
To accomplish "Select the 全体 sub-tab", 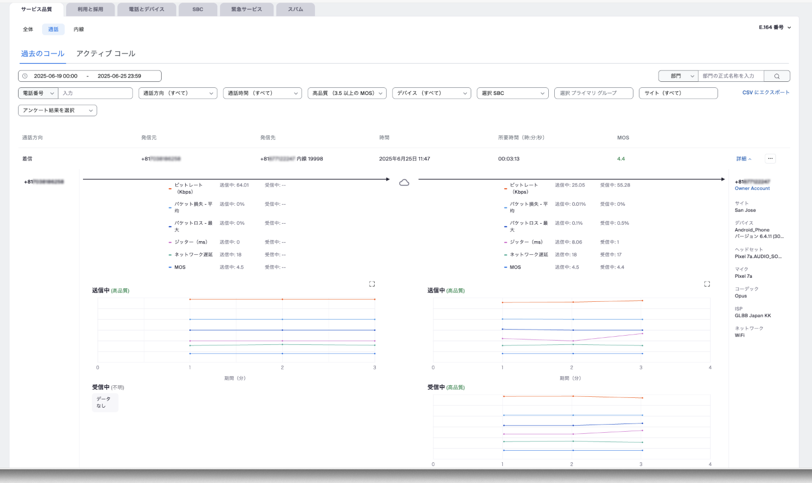I will click(28, 29).
